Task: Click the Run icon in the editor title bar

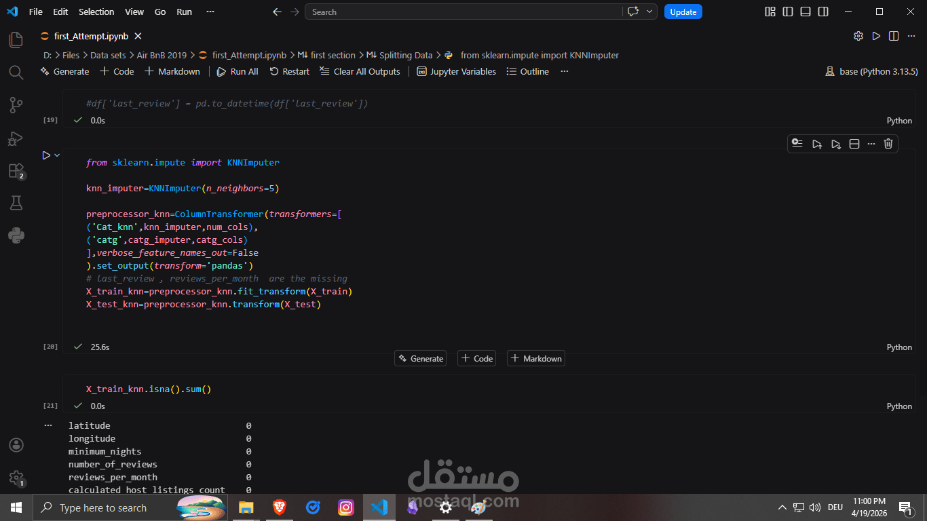Action: pyautogui.click(x=876, y=36)
